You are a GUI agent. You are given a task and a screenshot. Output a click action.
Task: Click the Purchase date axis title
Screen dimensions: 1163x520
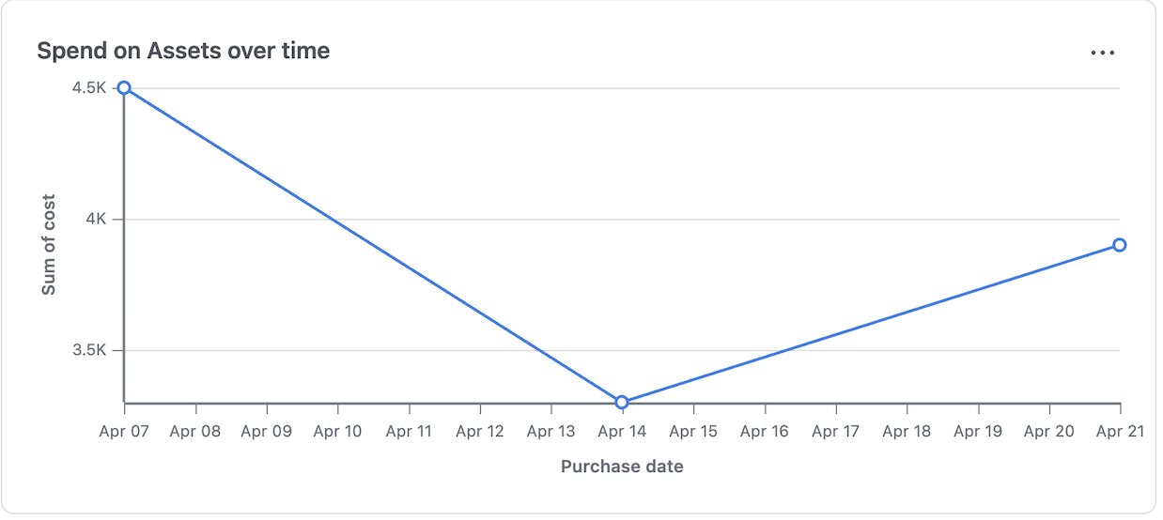point(622,466)
